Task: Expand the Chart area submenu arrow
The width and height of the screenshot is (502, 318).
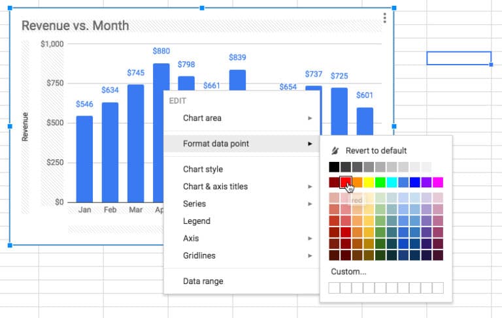Action: coord(310,118)
